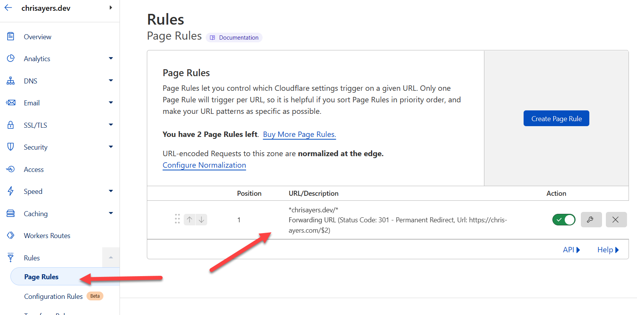Open Configure Normalization link

point(204,165)
